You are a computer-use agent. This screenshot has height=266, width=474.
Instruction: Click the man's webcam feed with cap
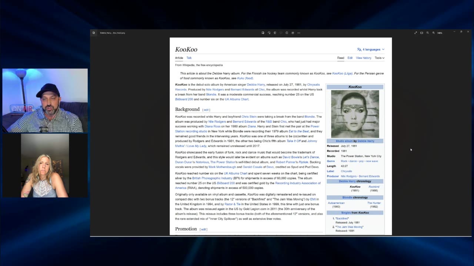[x=45, y=100]
